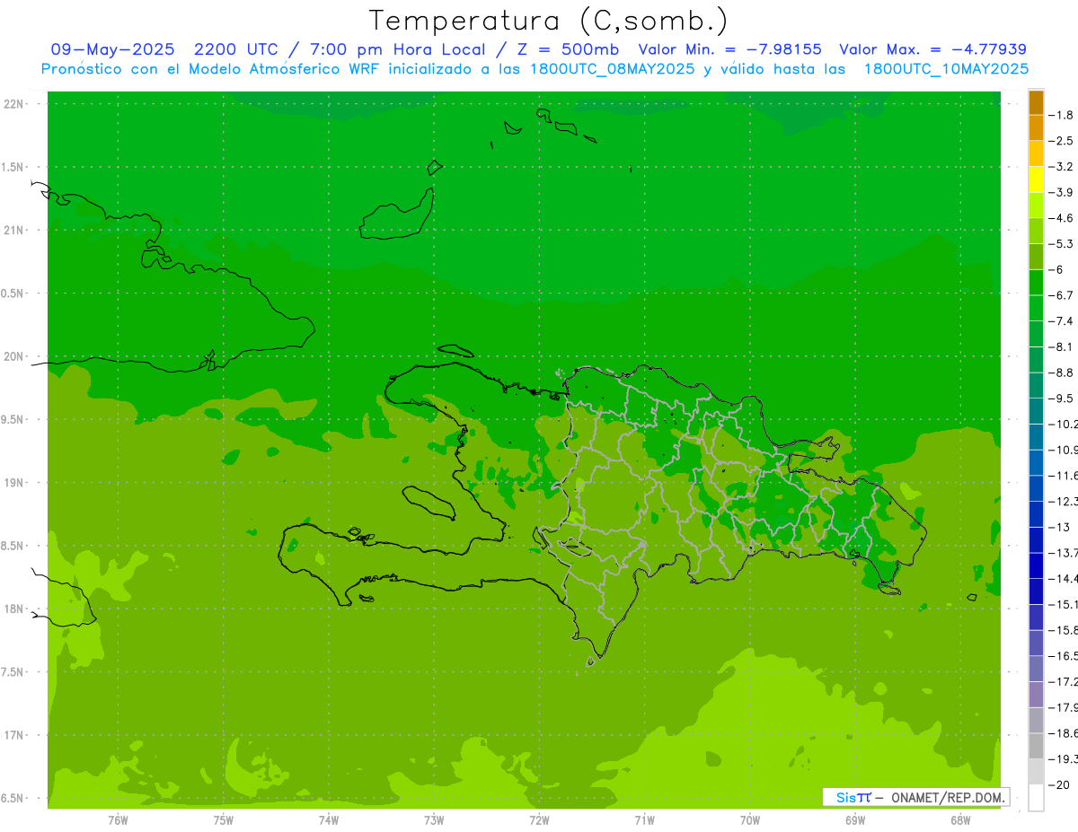Click the '70W' longitude axis label
This screenshot has height=832, width=1078.
(x=750, y=820)
